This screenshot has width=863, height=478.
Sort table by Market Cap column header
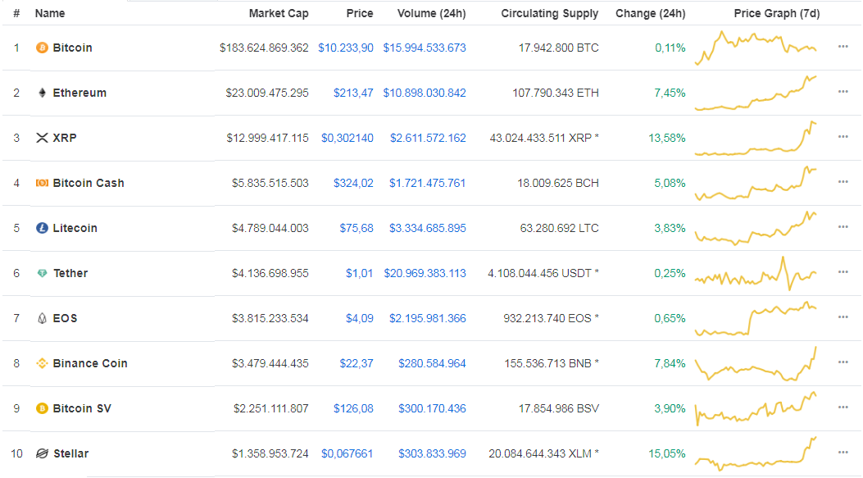(x=279, y=13)
